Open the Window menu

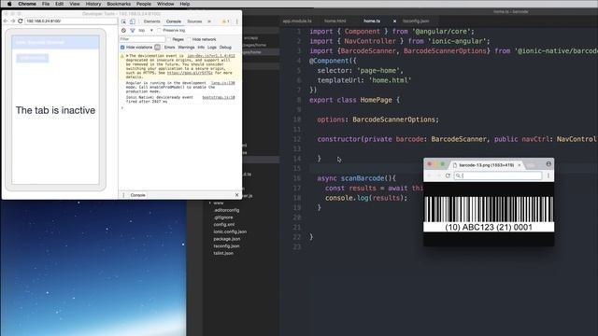(x=165, y=4)
